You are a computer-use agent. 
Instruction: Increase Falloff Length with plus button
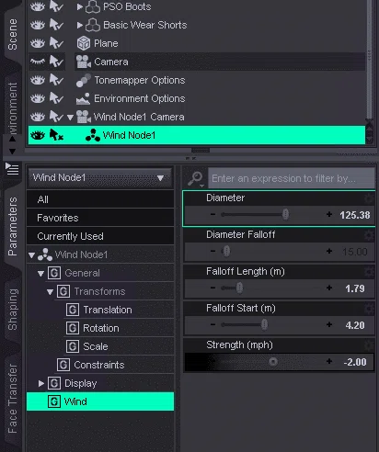(329, 288)
